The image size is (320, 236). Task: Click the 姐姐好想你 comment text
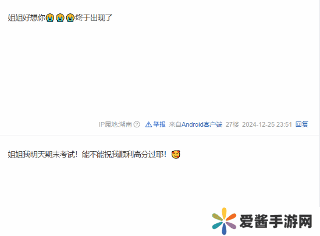pyautogui.click(x=27, y=18)
